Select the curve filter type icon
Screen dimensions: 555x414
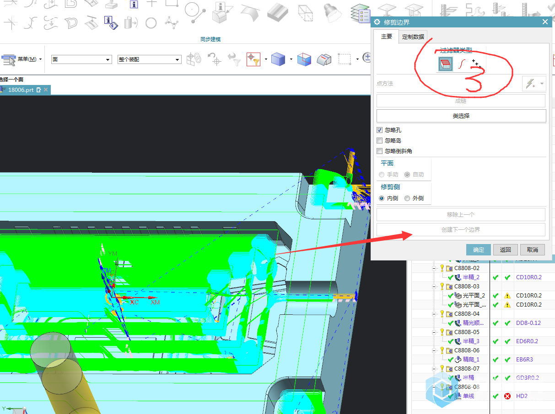coord(462,64)
